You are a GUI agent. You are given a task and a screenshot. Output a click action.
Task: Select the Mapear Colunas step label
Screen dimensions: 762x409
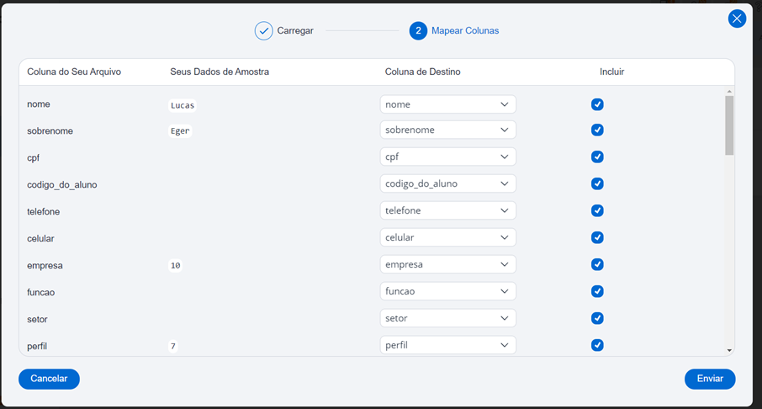(x=465, y=31)
